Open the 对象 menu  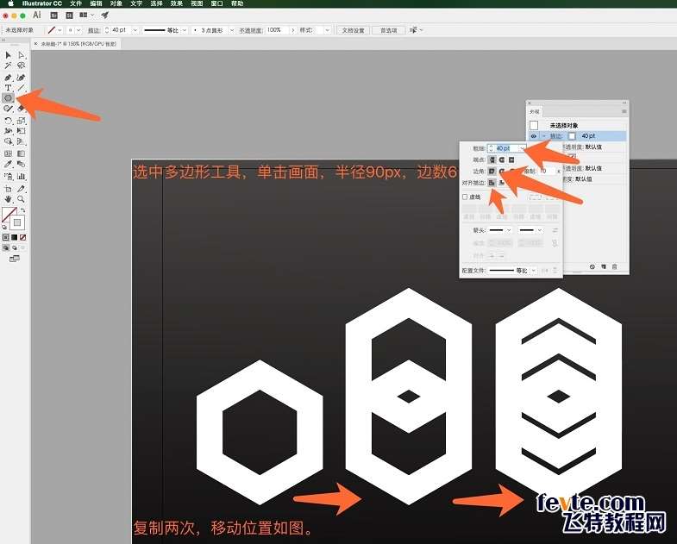tap(116, 3)
